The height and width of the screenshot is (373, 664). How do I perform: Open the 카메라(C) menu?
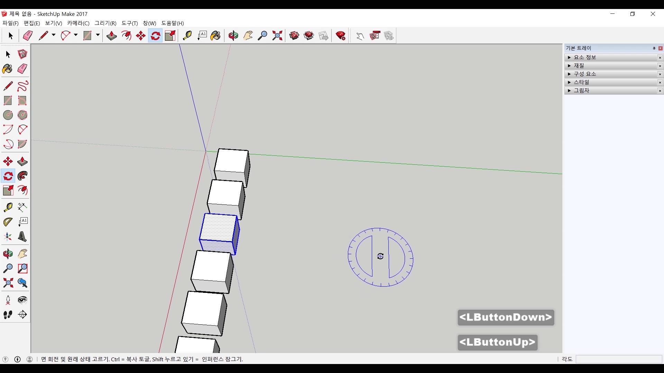coord(78,23)
